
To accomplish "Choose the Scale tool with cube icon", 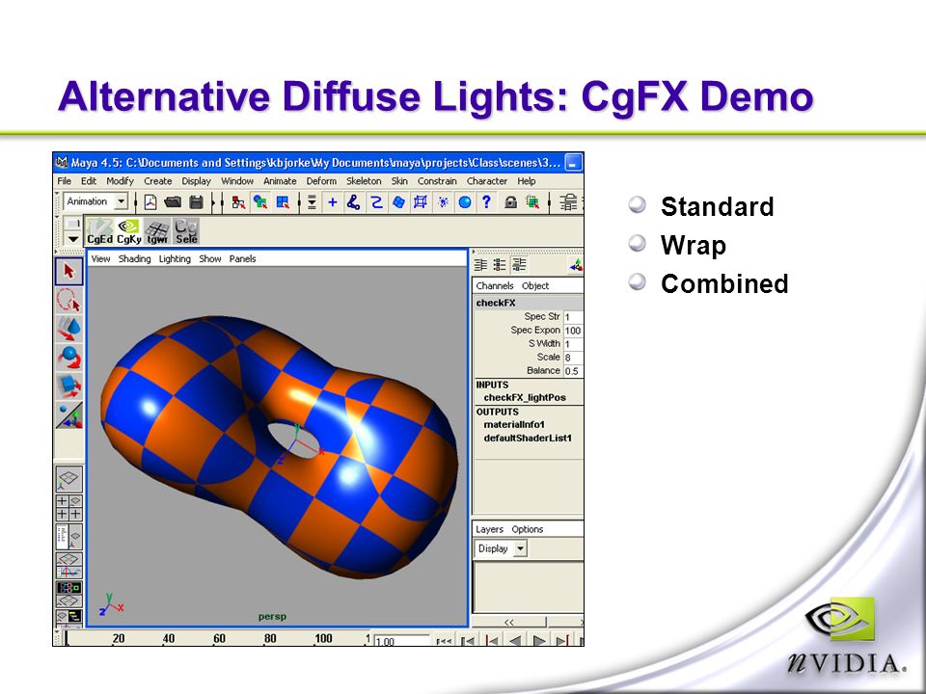I will (69, 386).
